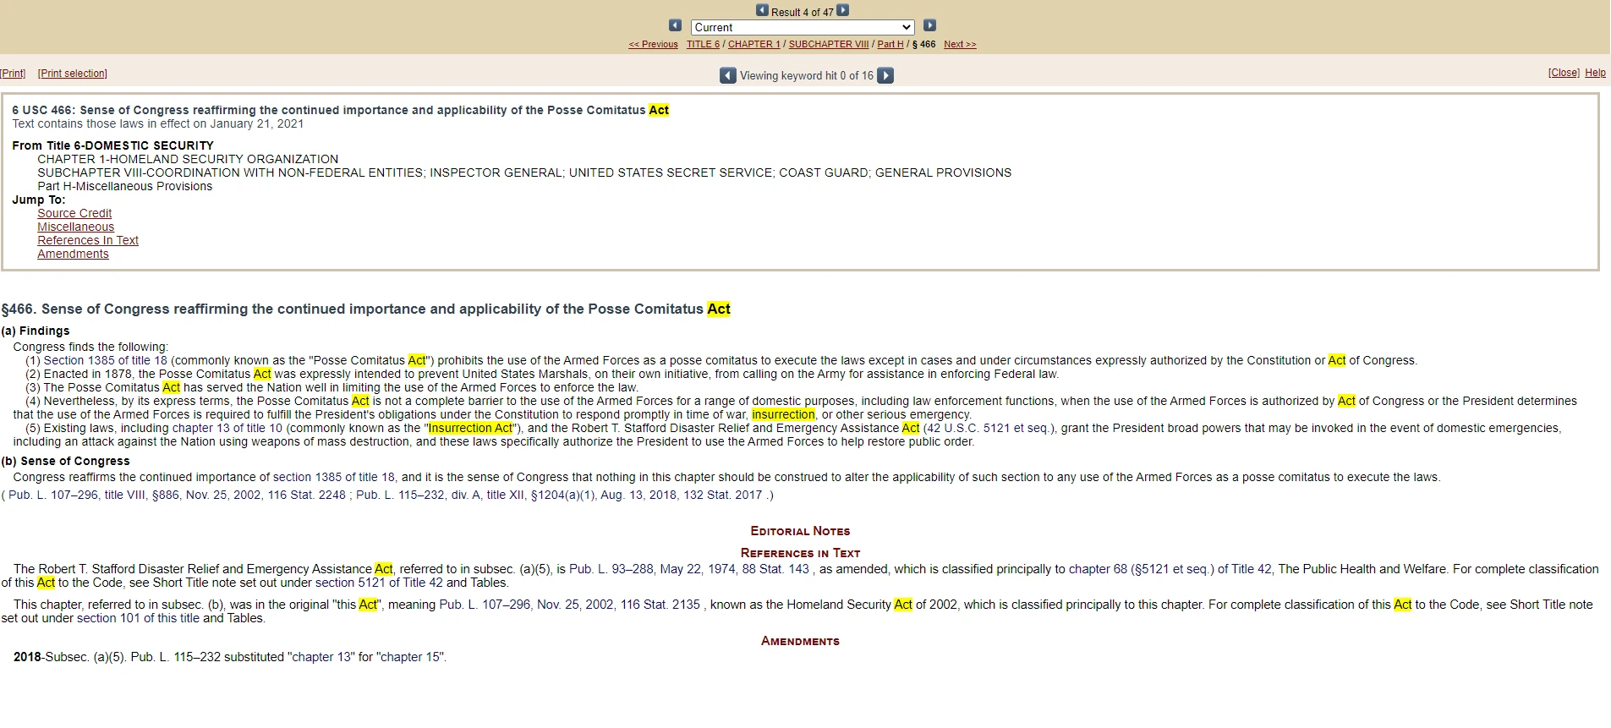
Task: Click 'From Title 6-DOMESTIC SECURITY' text
Action: click(x=112, y=145)
